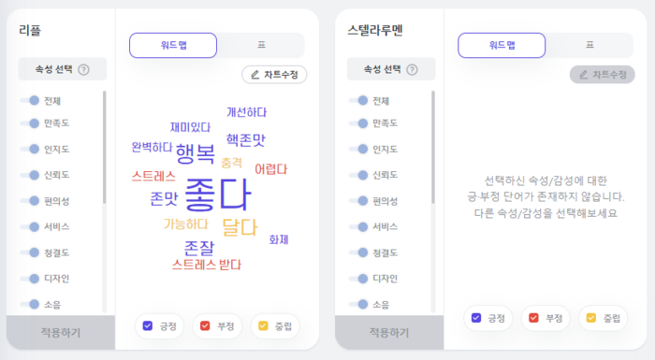This screenshot has width=655, height=360.
Task: Uncheck the blue 긍정 checkbox in 리플 panel
Action: [x=148, y=325]
